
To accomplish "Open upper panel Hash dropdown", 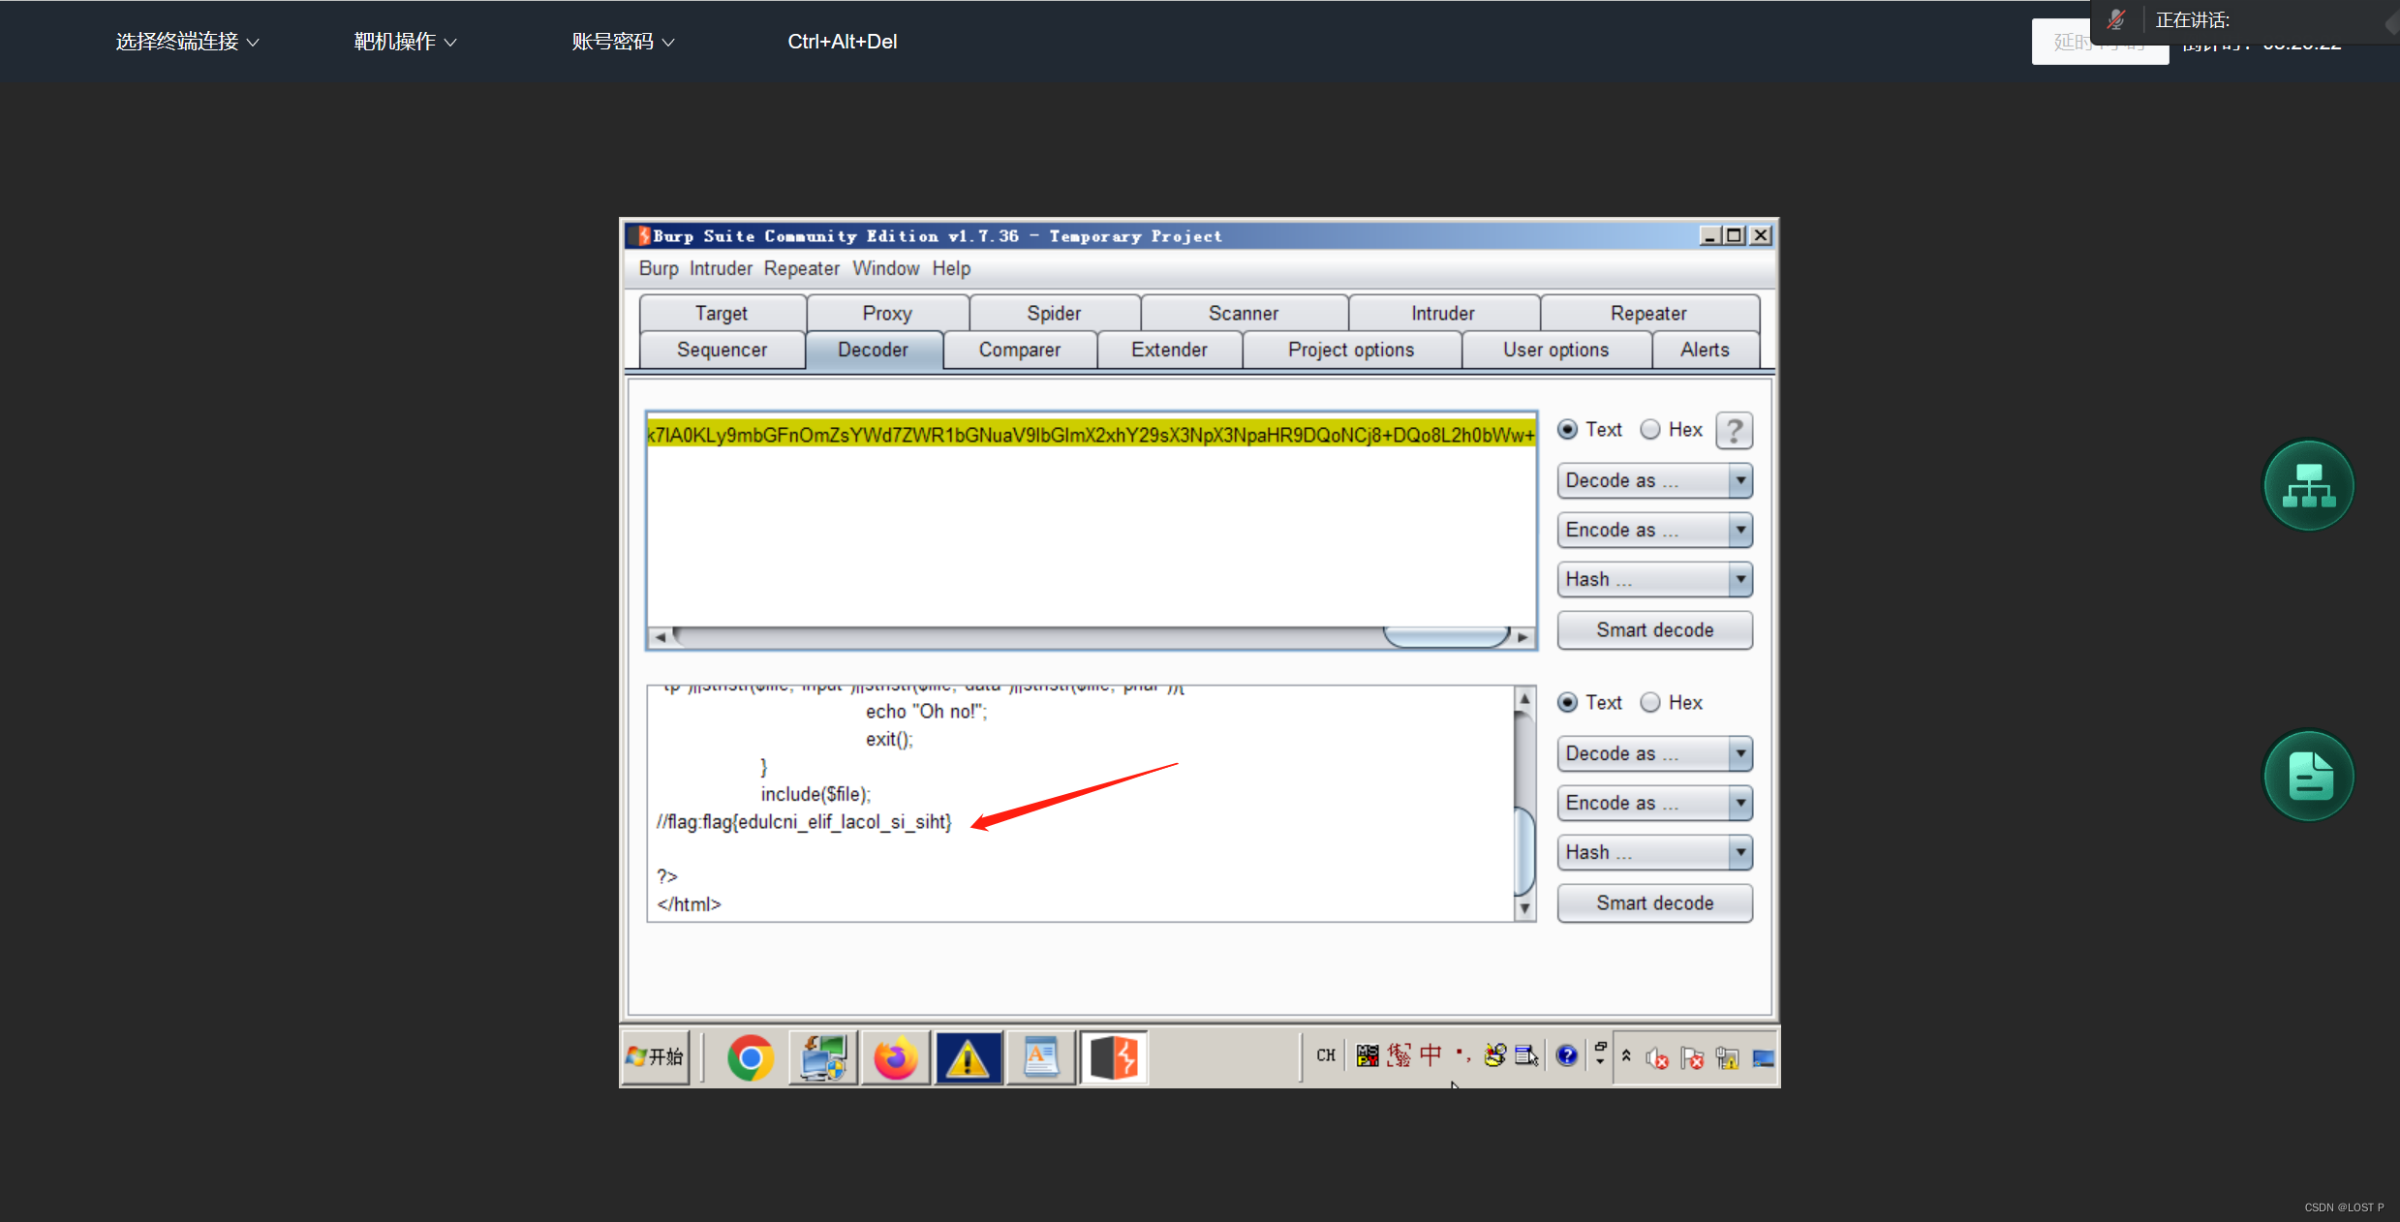I will point(1654,579).
